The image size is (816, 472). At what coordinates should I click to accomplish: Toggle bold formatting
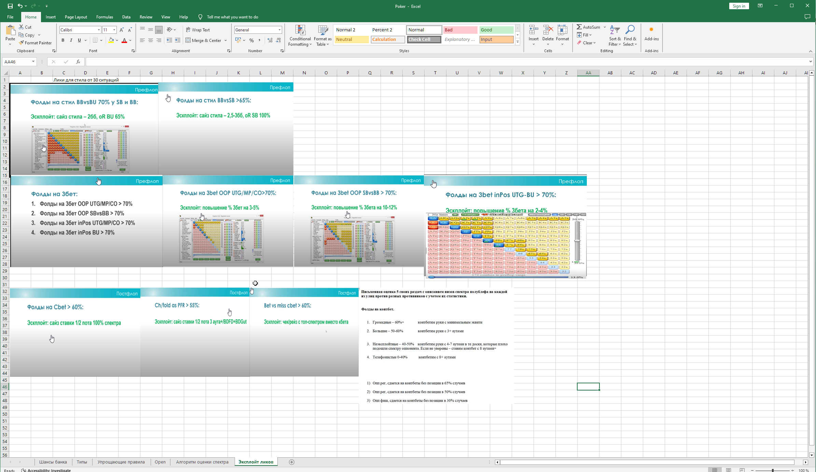[63, 40]
